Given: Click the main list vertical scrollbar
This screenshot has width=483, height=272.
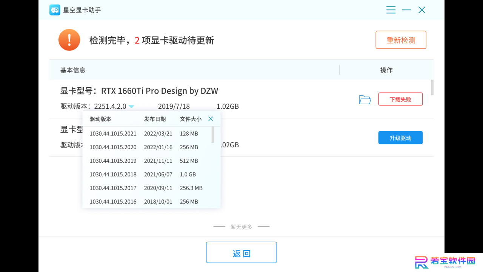Looking at the screenshot, I should [432, 87].
